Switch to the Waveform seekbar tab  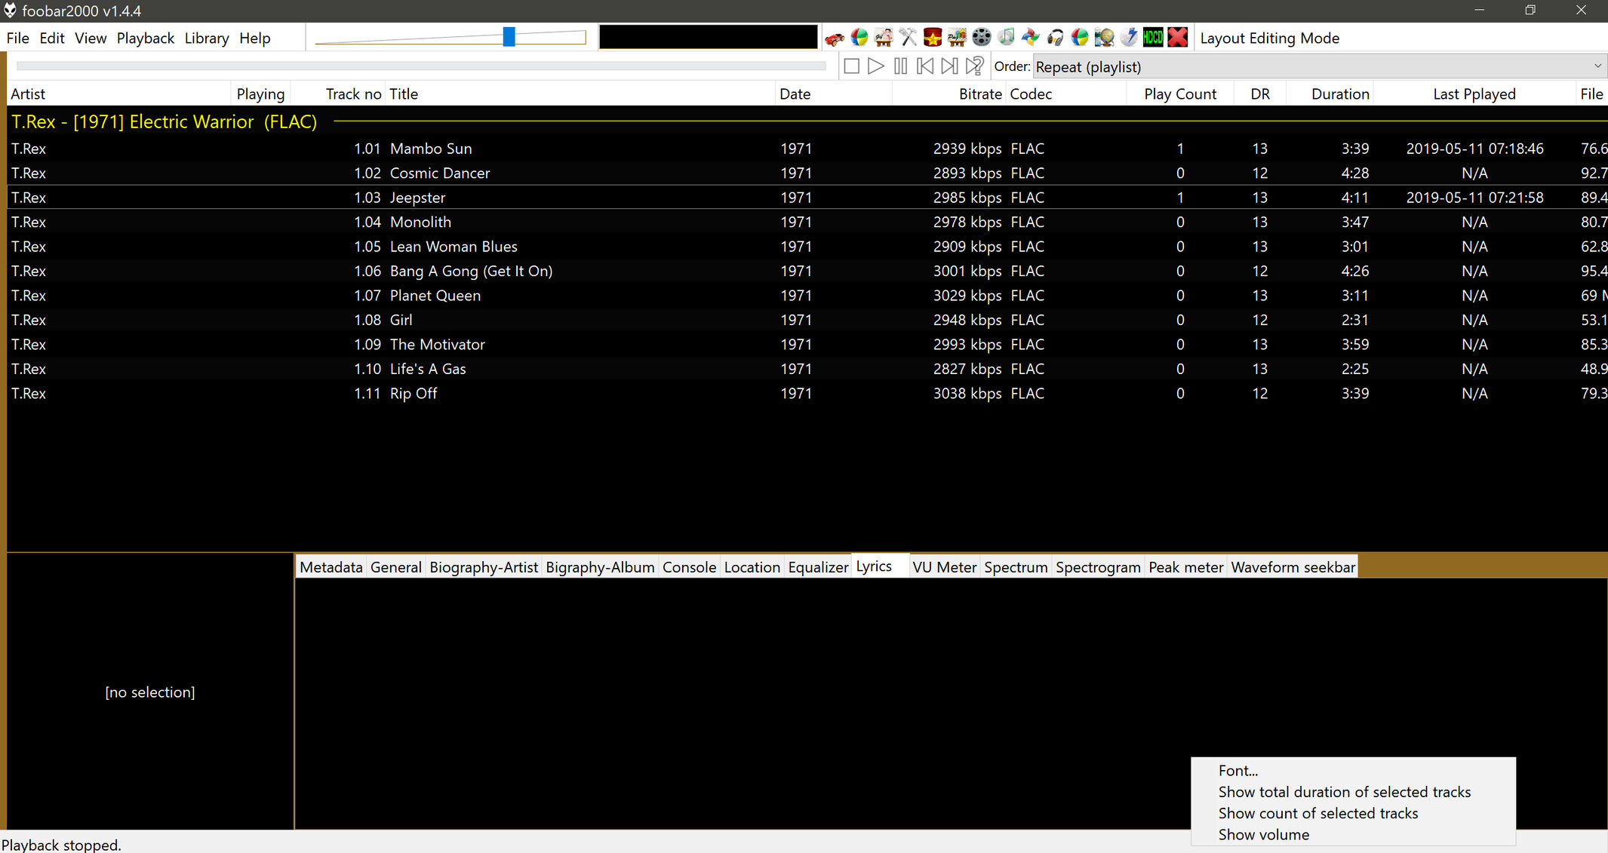[1293, 567]
